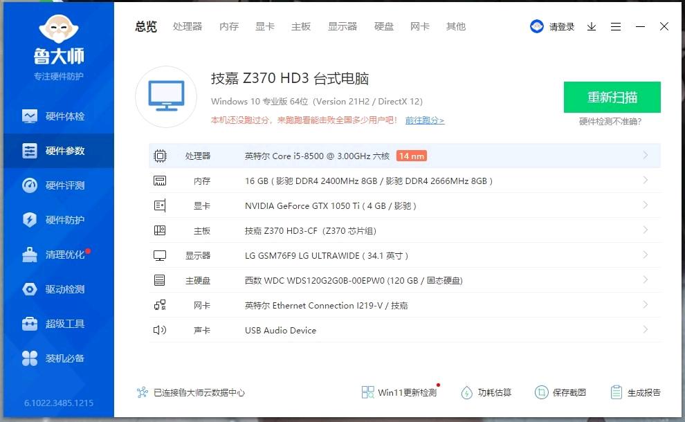Click the 网卡 network icon
The image size is (685, 422).
tap(160, 305)
